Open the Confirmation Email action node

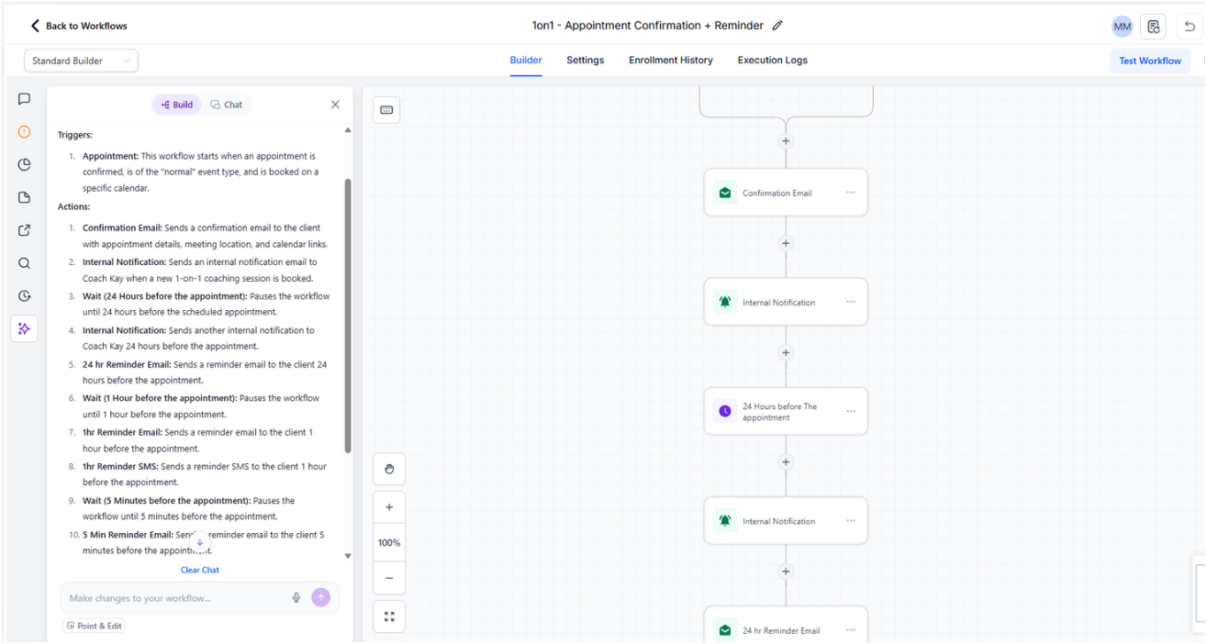pyautogui.click(x=786, y=193)
